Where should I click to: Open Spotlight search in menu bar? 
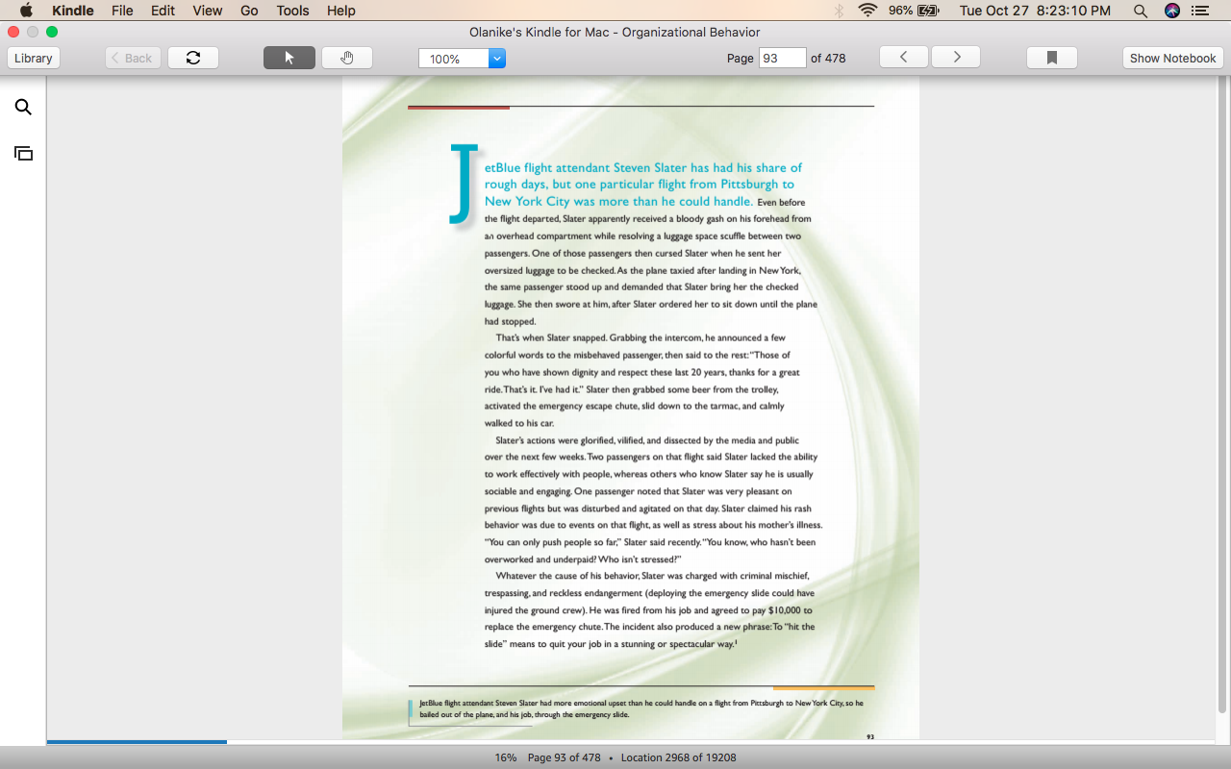click(1141, 11)
